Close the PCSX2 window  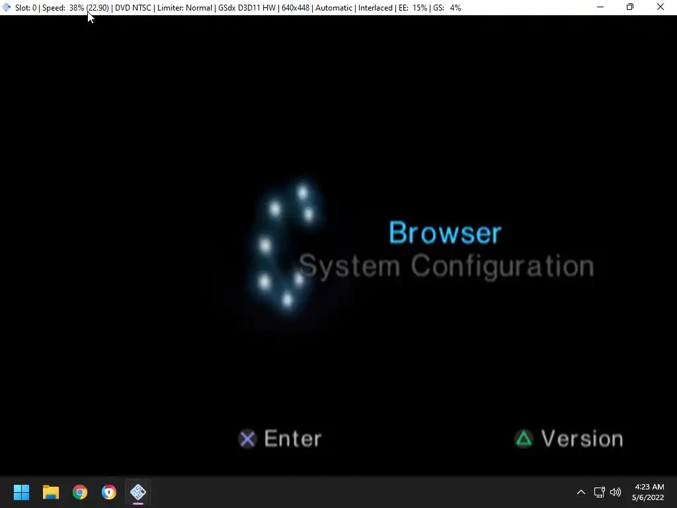coord(660,7)
